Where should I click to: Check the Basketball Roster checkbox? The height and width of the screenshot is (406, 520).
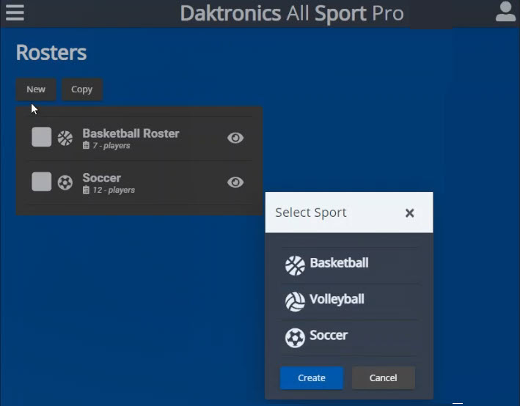42,137
